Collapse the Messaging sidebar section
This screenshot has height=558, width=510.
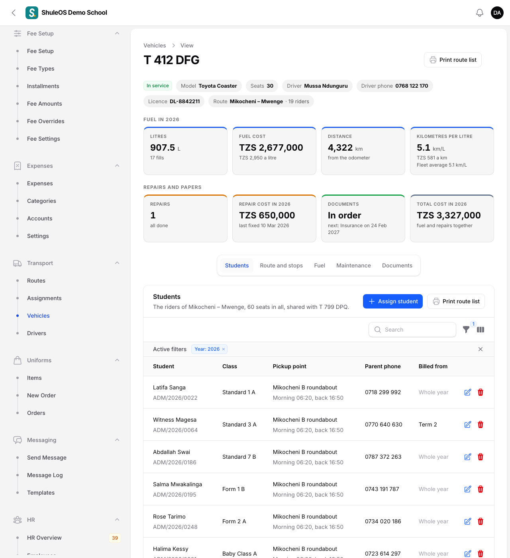click(117, 440)
